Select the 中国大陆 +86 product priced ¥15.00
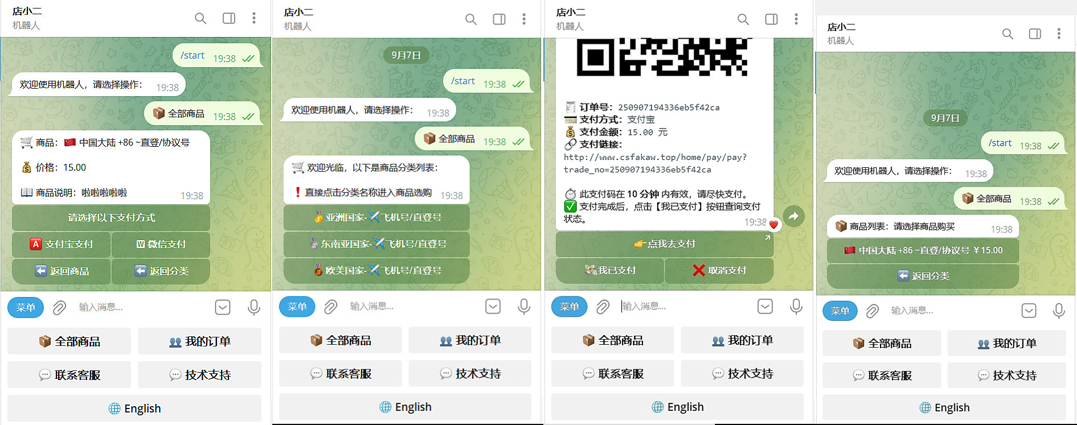Image resolution: width=1077 pixels, height=425 pixels. [923, 250]
